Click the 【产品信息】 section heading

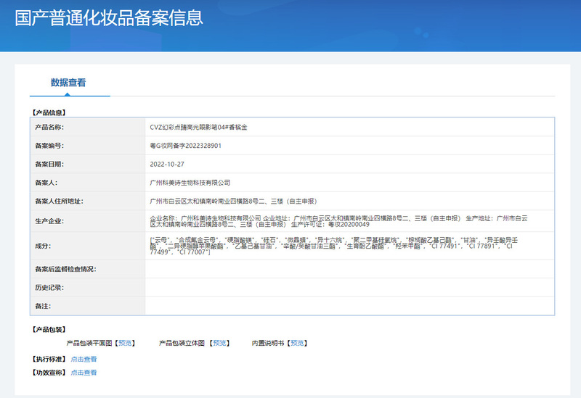pos(49,112)
